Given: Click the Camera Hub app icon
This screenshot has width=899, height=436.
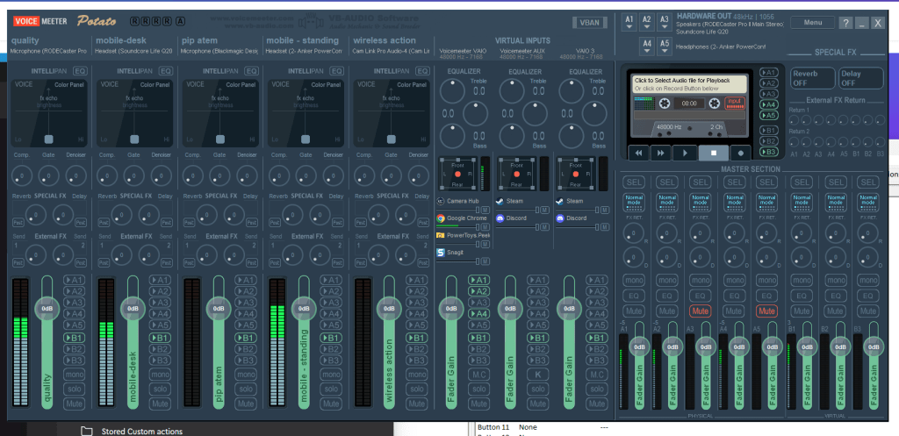Looking at the screenshot, I should [441, 201].
